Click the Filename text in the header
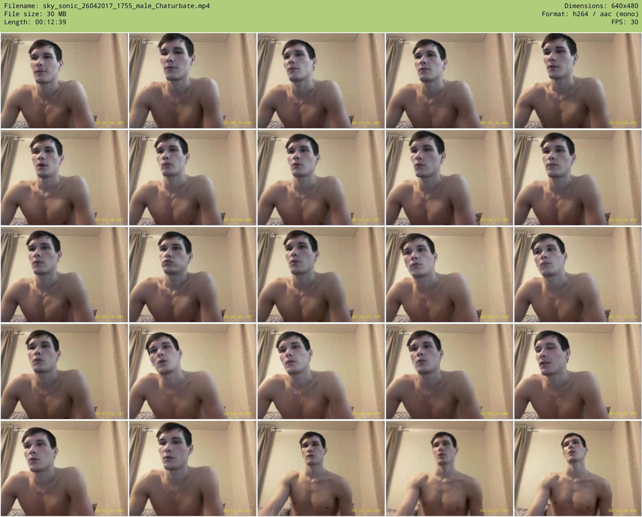The width and height of the screenshot is (642, 517). pyautogui.click(x=107, y=6)
